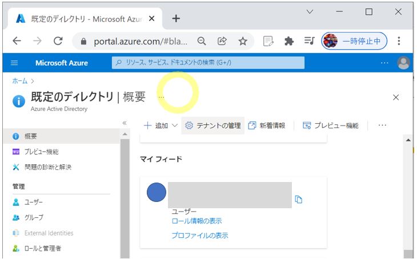The image size is (417, 259).
Task: Open the Extensions puzzle icon
Action: pos(289,41)
